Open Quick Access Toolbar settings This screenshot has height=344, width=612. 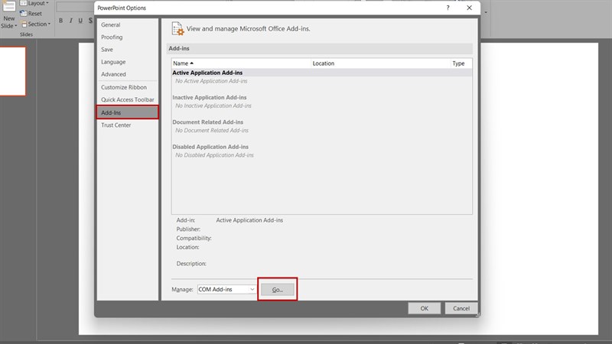point(127,99)
